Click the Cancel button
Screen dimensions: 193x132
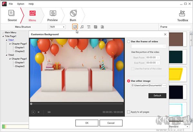click(111, 123)
